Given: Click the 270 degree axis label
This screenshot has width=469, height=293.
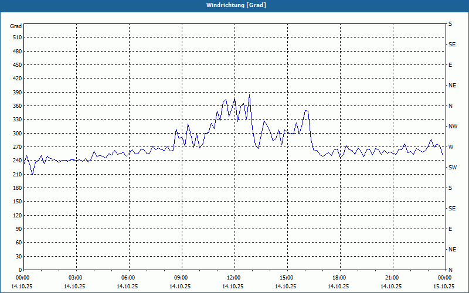Looking at the screenshot, I should [18, 147].
